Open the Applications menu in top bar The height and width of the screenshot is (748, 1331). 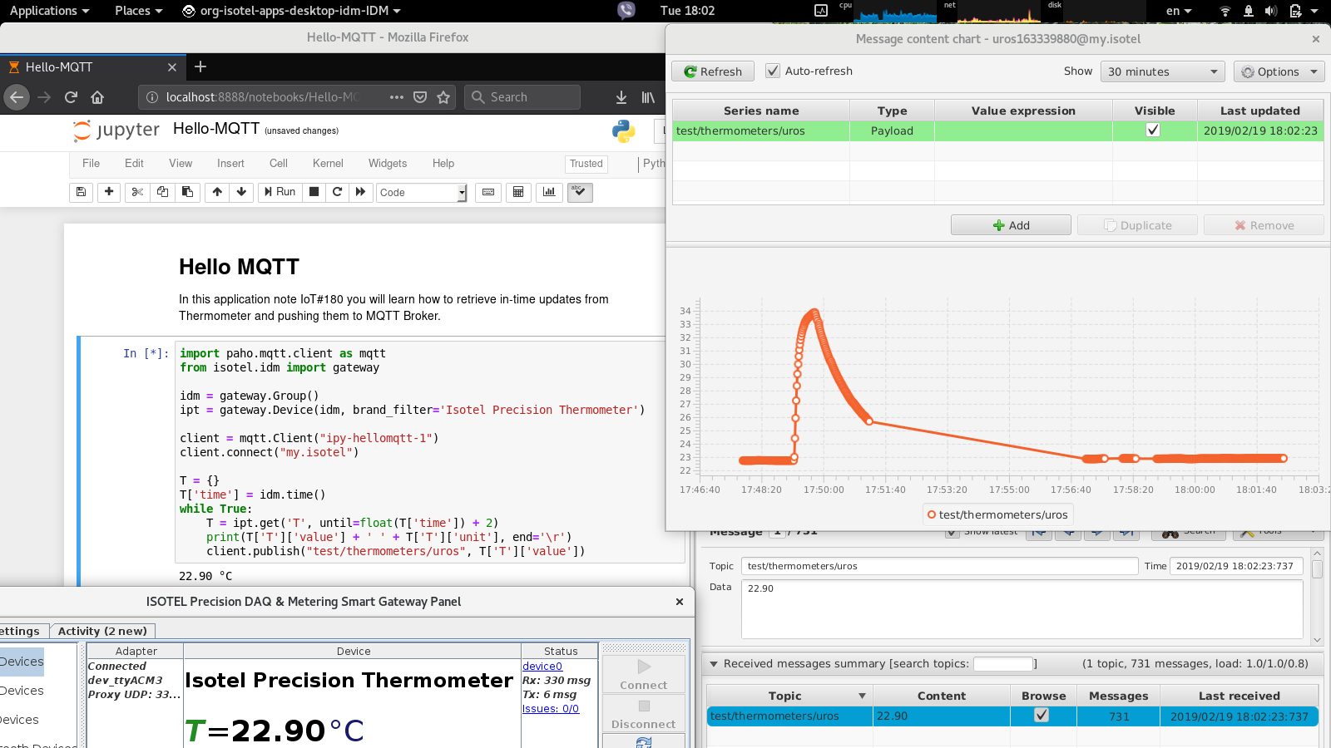click(49, 11)
